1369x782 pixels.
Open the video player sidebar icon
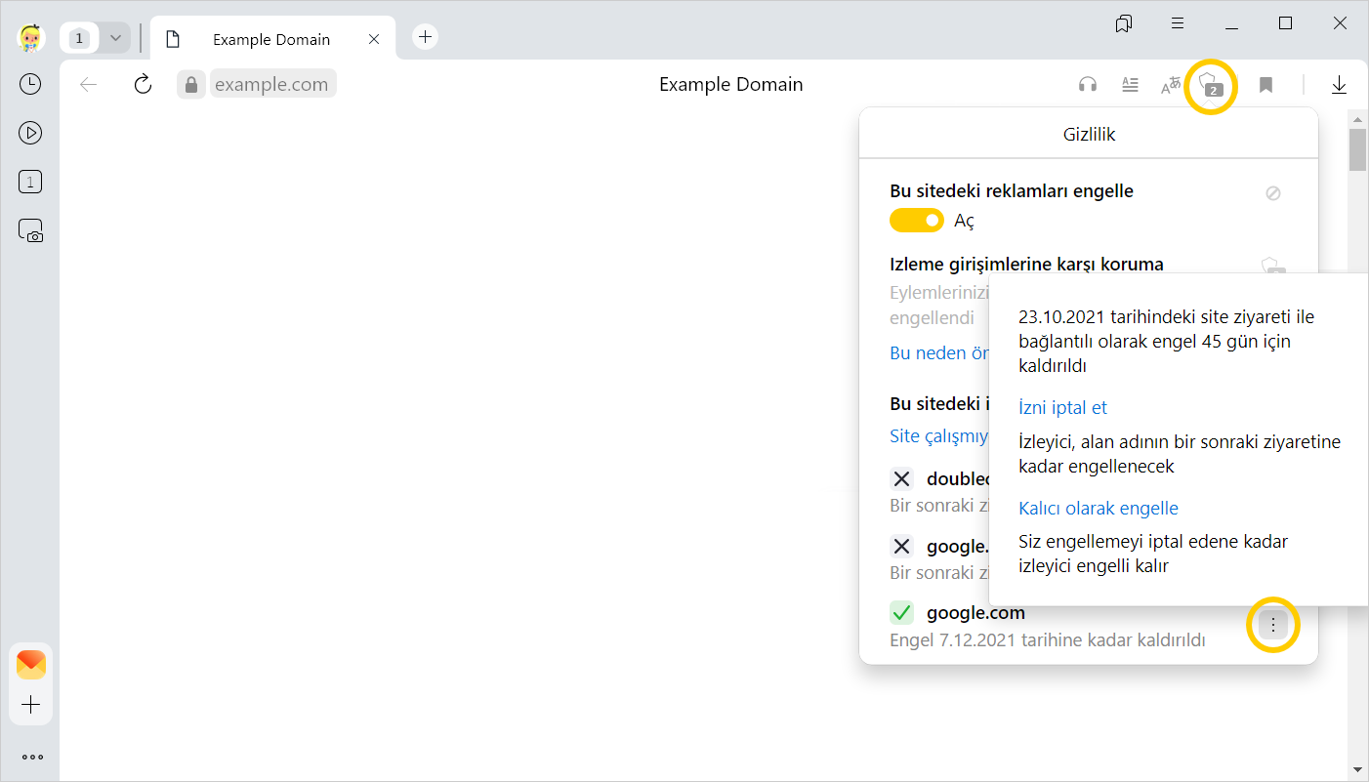click(x=30, y=133)
